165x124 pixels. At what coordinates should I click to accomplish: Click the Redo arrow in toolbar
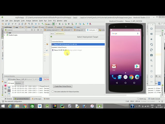pyautogui.click(x=15, y=24)
